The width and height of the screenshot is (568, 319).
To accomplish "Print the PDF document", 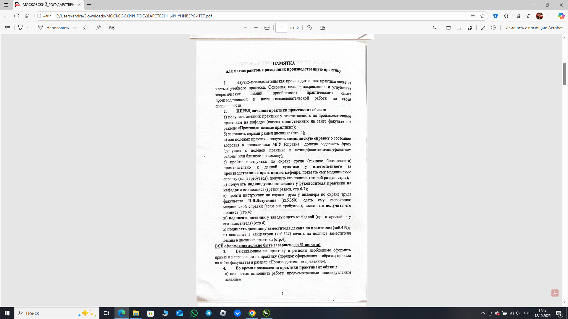I will coord(448,27).
